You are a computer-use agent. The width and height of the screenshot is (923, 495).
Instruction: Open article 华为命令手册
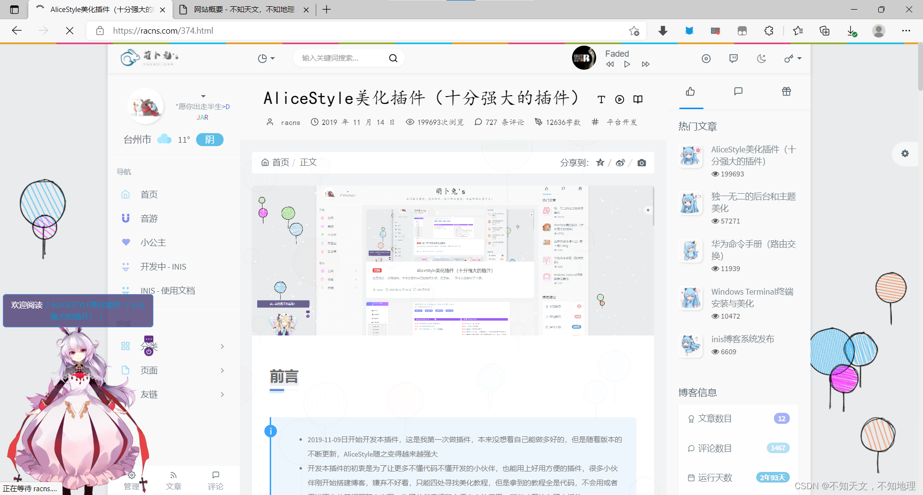click(x=753, y=250)
